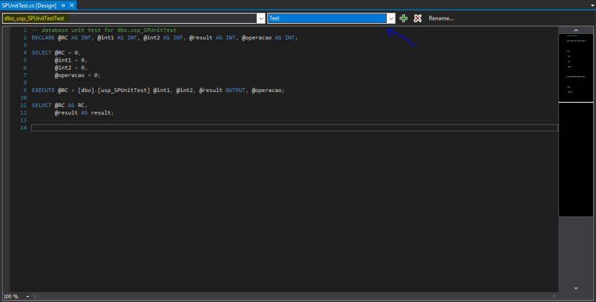This screenshot has height=302, width=596.
Task: Open the Test section dropdown arrow
Action: pyautogui.click(x=391, y=18)
